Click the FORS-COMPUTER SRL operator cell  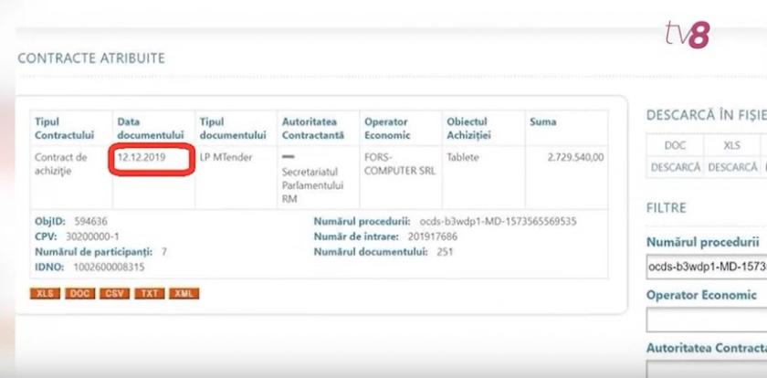click(x=400, y=164)
